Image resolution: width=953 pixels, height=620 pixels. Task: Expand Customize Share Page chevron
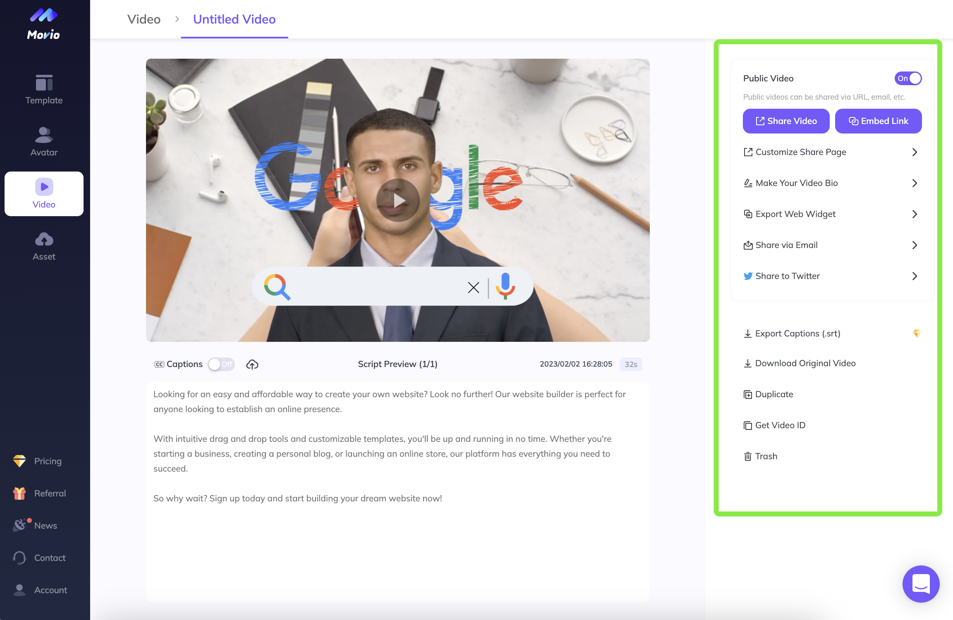click(x=915, y=152)
